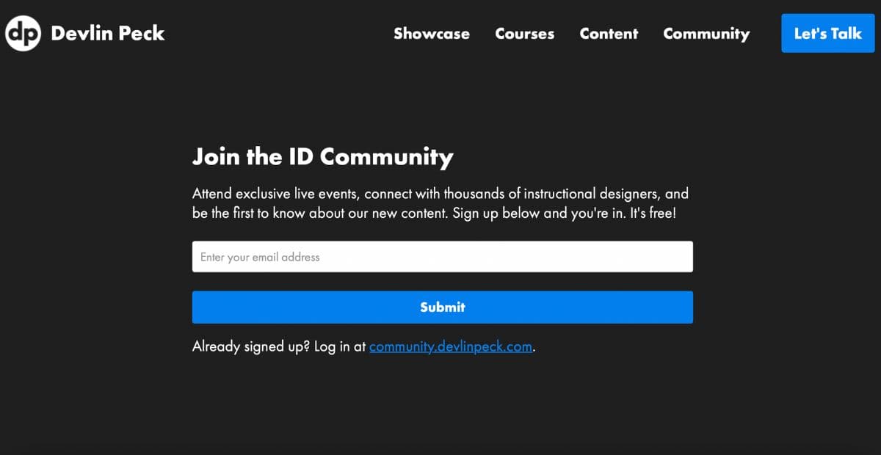881x455 pixels.
Task: Open the community.devlinpeck.com link
Action: (451, 346)
